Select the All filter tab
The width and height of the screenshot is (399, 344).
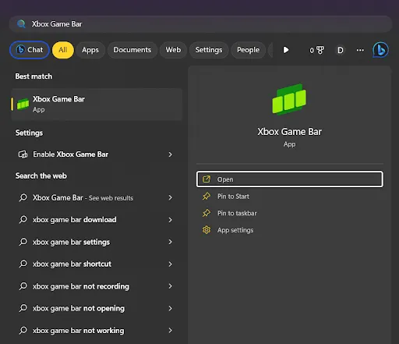point(63,50)
